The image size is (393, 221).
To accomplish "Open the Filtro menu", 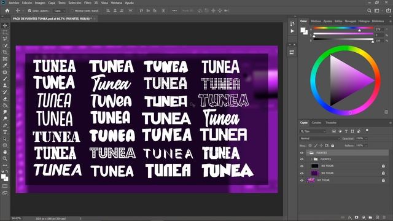I will (x=87, y=2).
